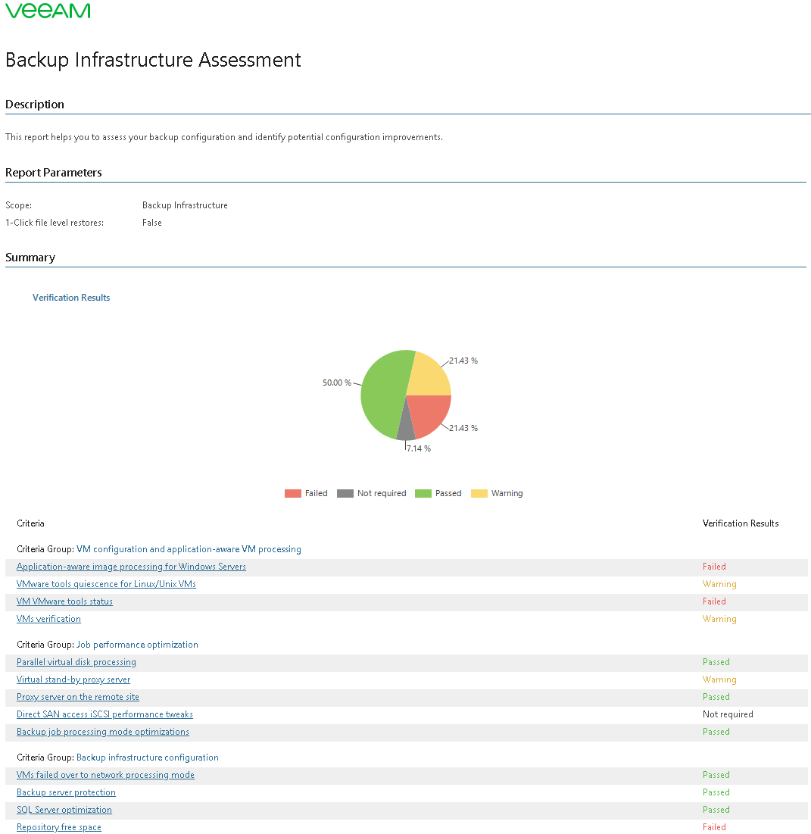Click the Backup infrastructure configuration group title
This screenshot has height=834, width=811.
click(148, 757)
